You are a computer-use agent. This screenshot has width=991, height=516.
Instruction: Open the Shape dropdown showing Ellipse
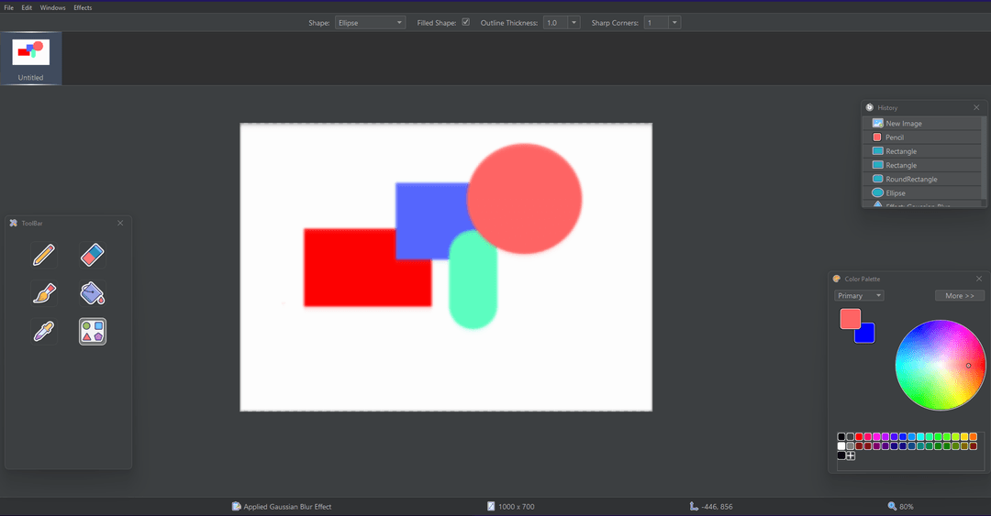pyautogui.click(x=370, y=23)
